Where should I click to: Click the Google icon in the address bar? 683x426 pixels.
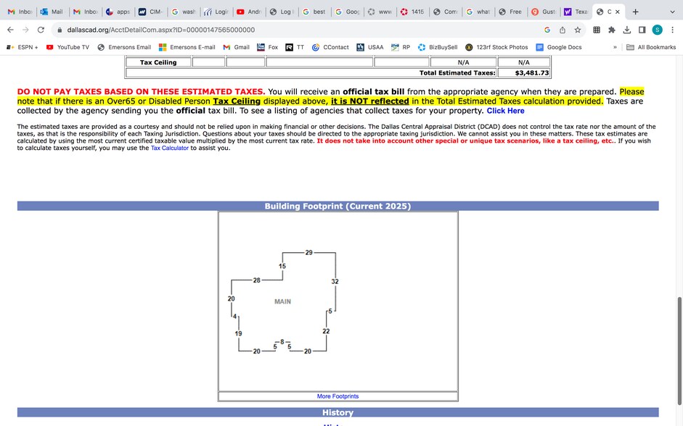[547, 30]
